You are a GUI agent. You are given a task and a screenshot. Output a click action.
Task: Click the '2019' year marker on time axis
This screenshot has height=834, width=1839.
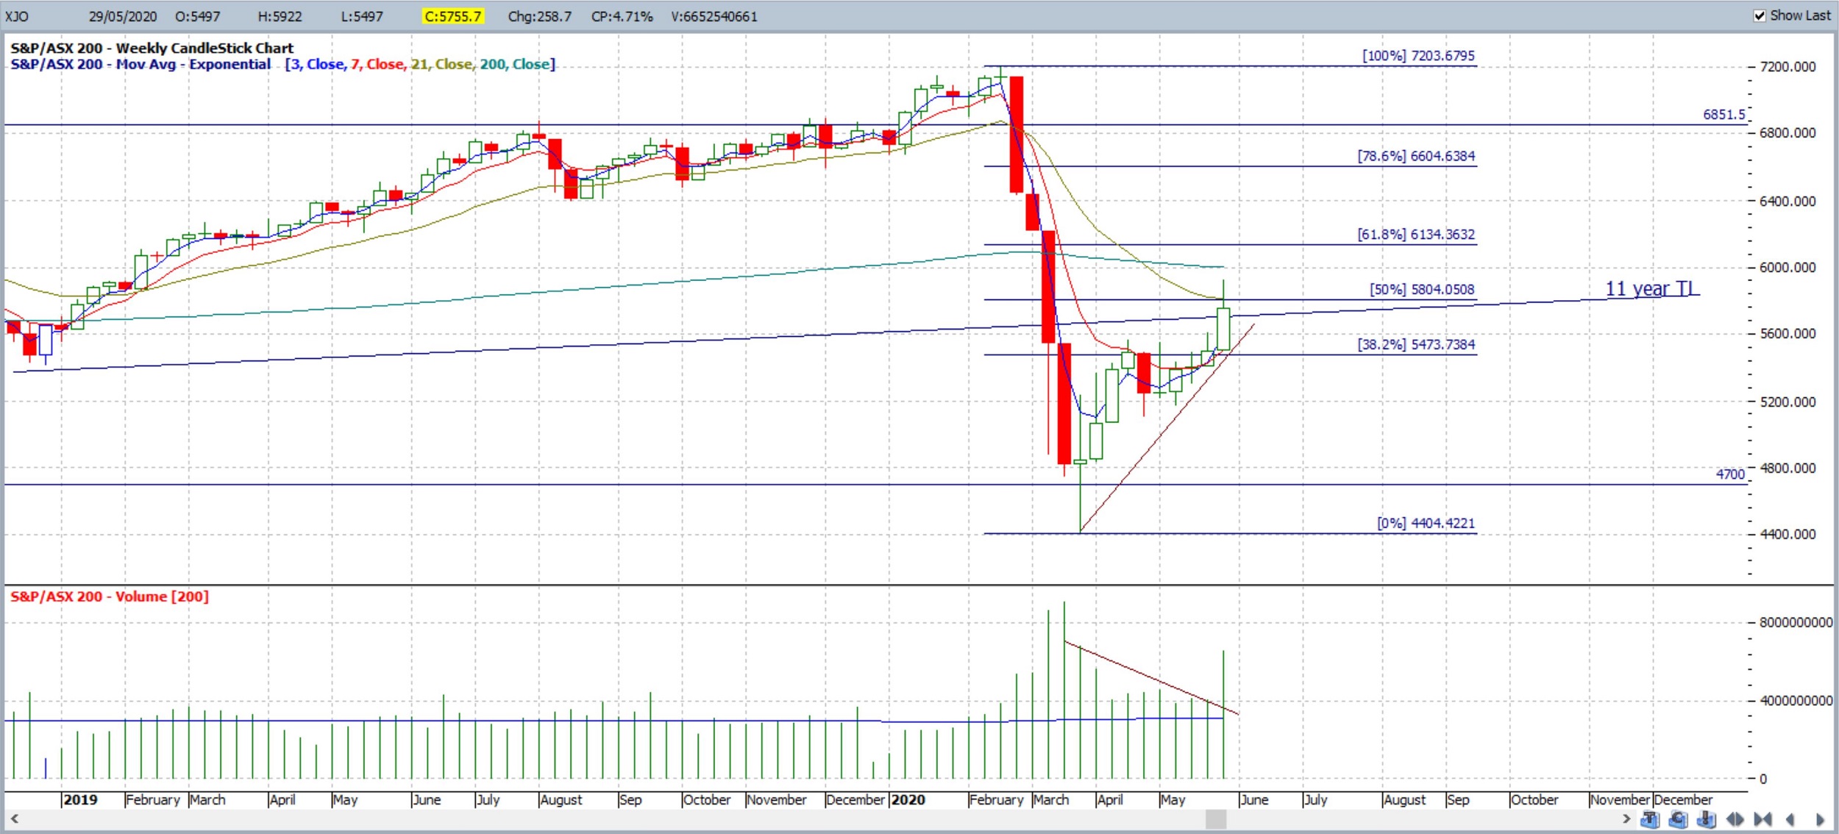80,799
